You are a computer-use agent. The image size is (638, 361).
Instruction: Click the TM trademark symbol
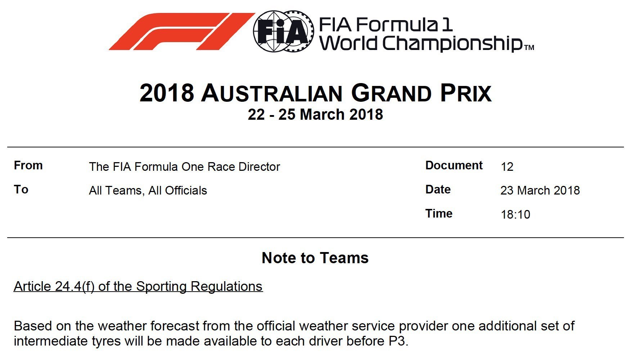click(x=529, y=47)
